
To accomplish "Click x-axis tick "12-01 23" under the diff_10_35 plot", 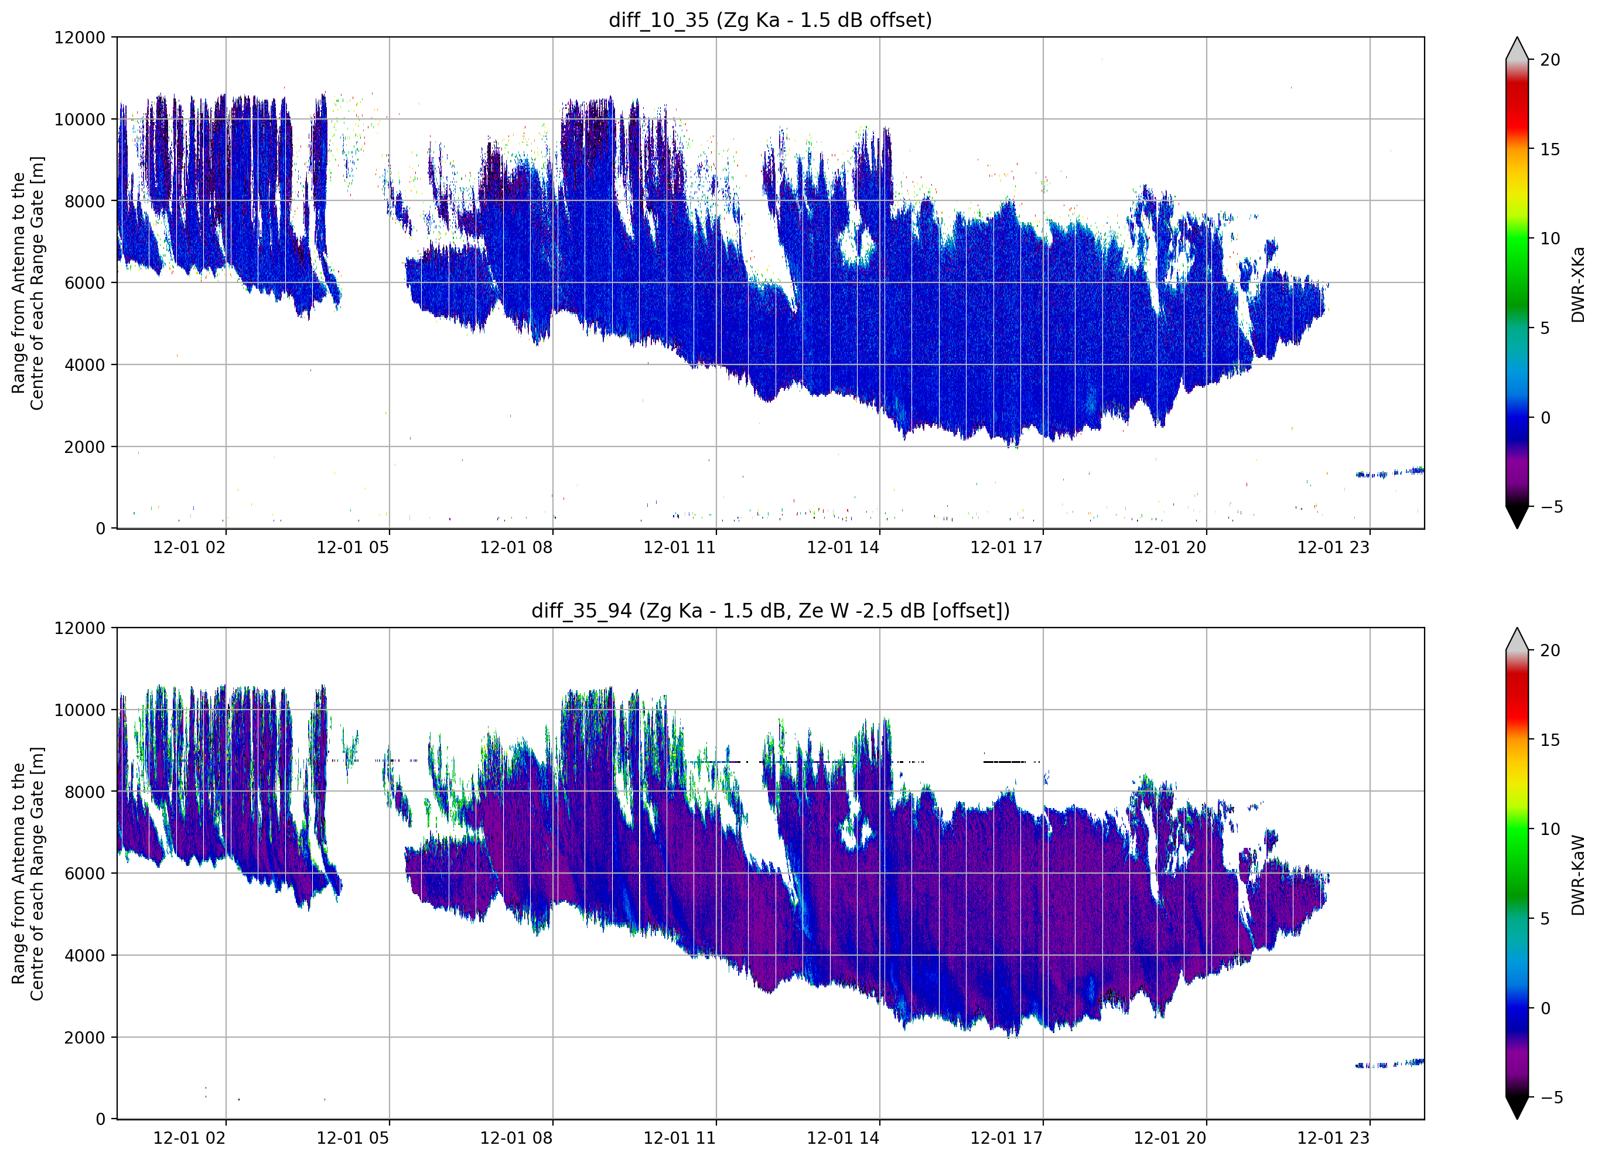I will pos(1334,548).
